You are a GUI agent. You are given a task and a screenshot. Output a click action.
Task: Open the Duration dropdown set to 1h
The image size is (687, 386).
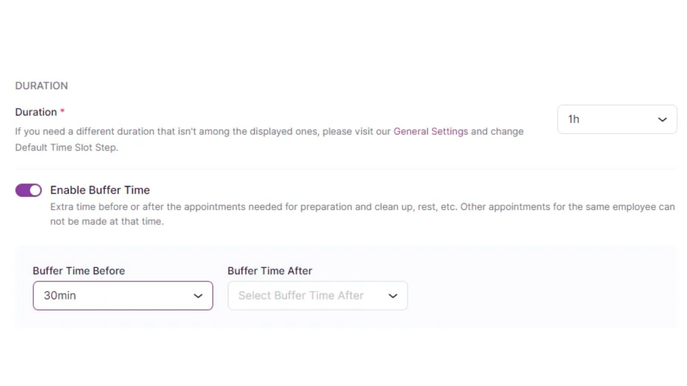tap(616, 119)
